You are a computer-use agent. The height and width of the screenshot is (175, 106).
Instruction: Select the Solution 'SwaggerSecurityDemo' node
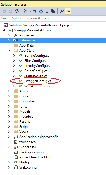tap(41, 25)
